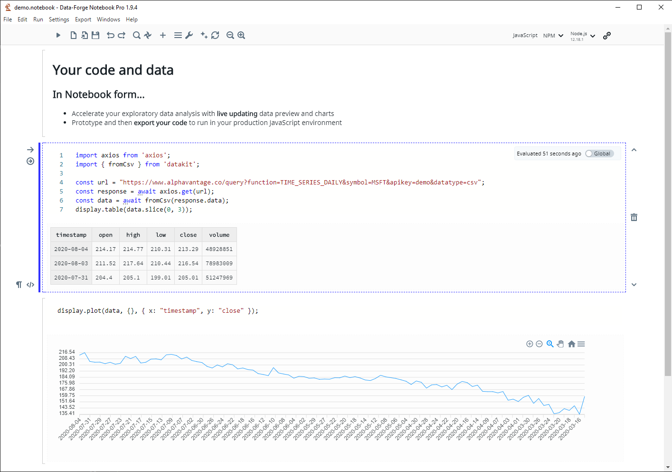Click table cell 2020-07-31
This screenshot has width=672, height=472.
[71, 278]
